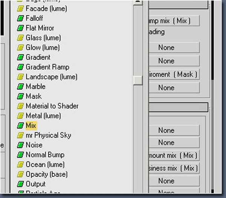
Task: Click the yellow Ocean (lume) icon
Action: (20, 165)
